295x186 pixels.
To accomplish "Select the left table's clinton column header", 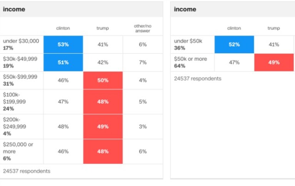I will click(x=63, y=28).
